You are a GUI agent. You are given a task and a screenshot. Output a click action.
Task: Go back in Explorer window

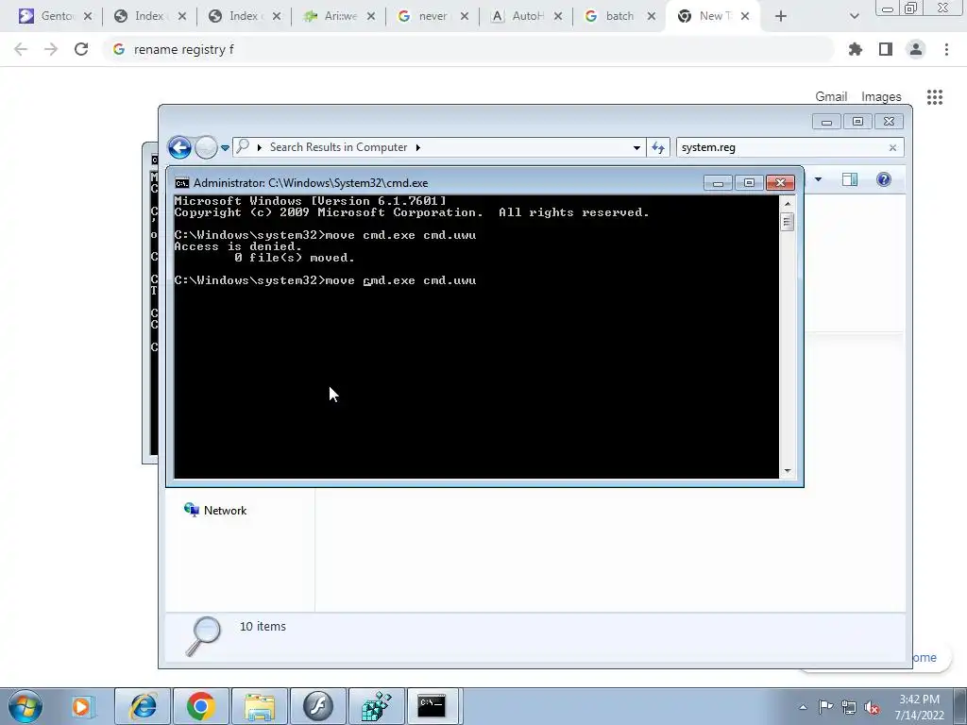point(179,148)
